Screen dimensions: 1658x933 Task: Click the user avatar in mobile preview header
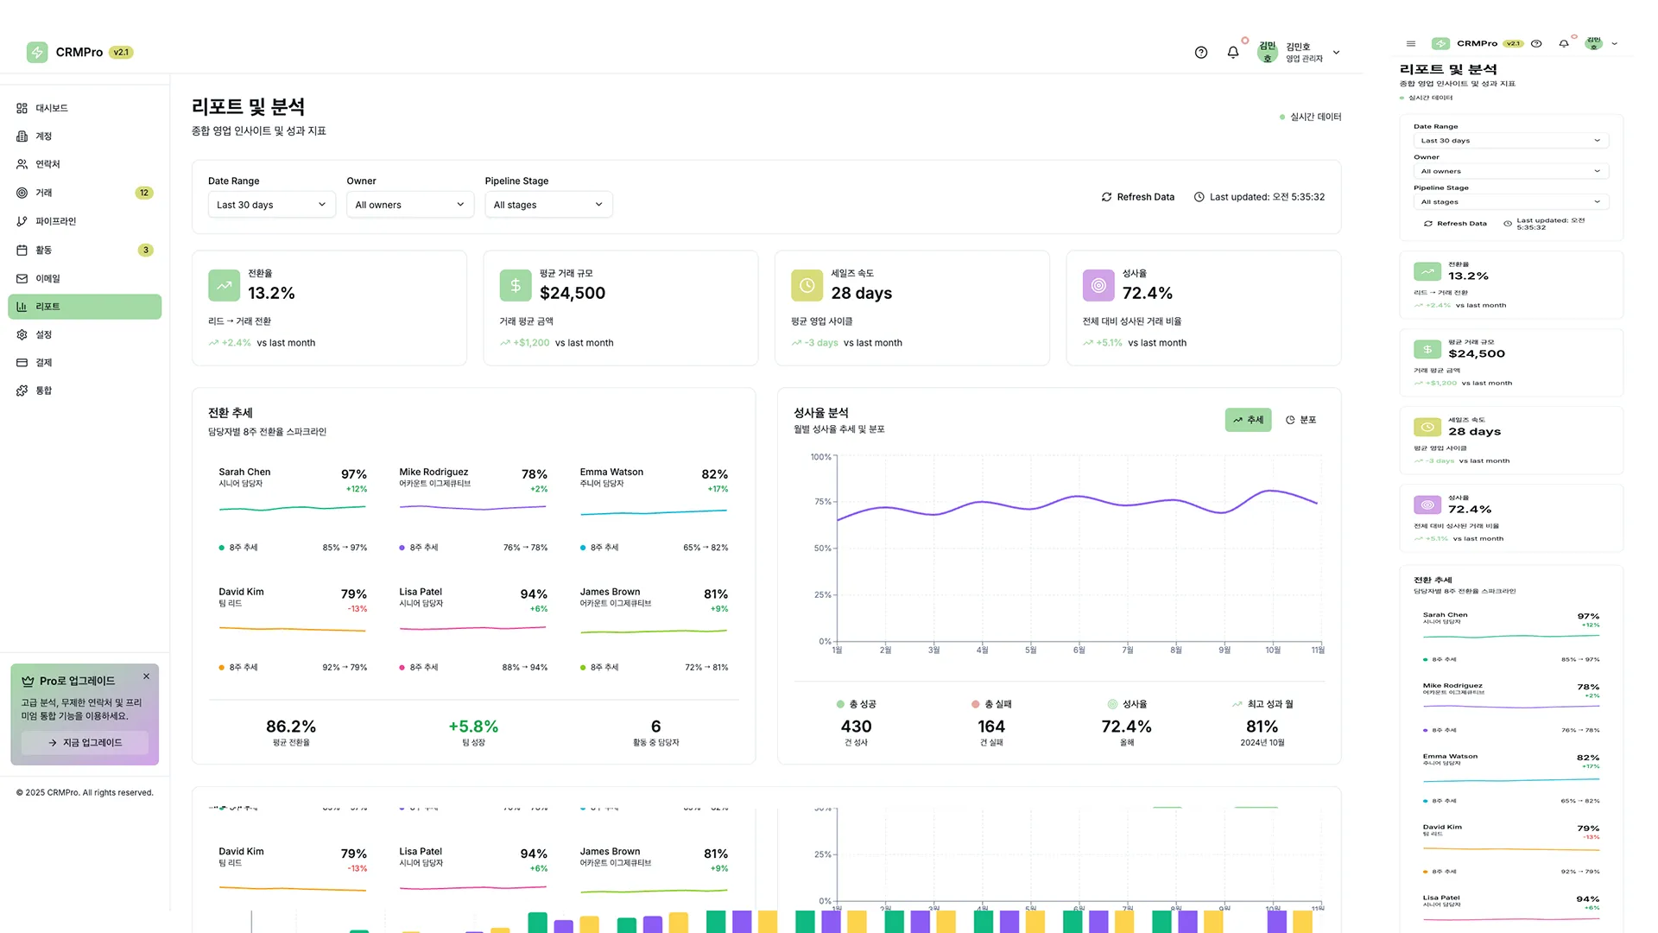point(1594,44)
